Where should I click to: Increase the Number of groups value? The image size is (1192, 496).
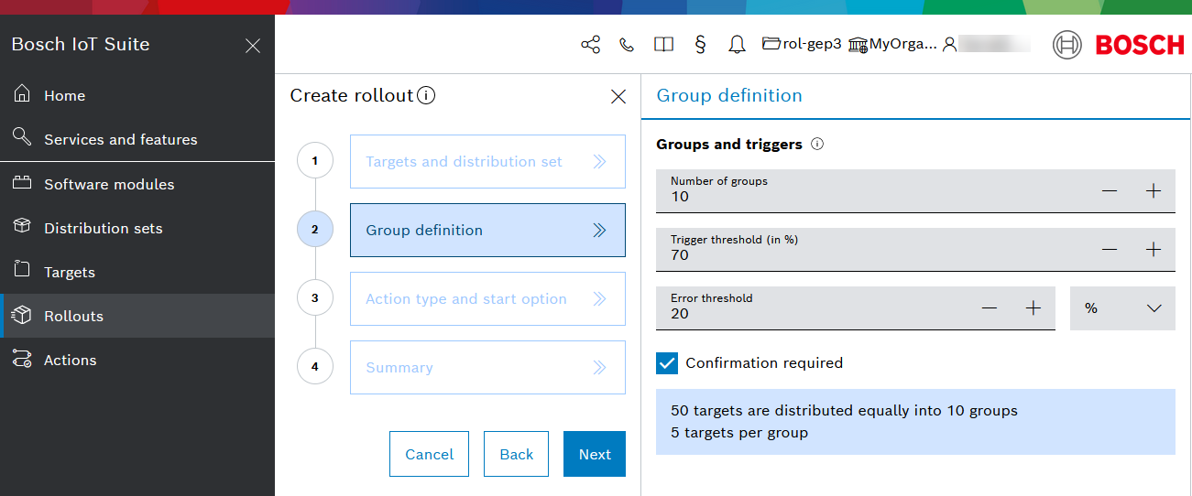[1154, 191]
